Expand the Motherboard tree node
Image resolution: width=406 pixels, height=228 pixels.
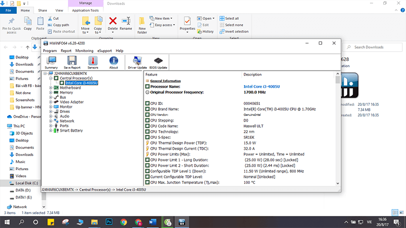coord(51,88)
